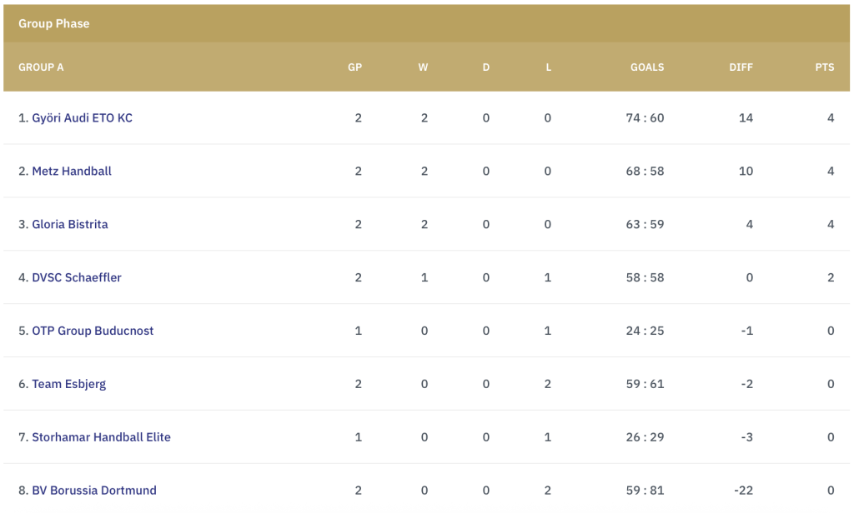Click Metz Handball's 68 : 58 goals value
854x513 pixels.
point(645,172)
